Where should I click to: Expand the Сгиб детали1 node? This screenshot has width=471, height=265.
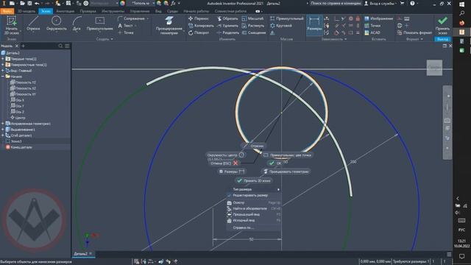click(3, 135)
